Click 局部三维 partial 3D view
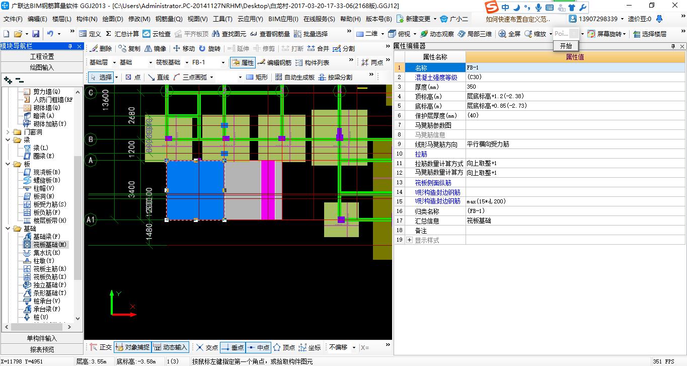 click(x=475, y=34)
